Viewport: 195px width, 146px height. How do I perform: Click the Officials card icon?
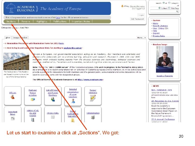coord(12,97)
